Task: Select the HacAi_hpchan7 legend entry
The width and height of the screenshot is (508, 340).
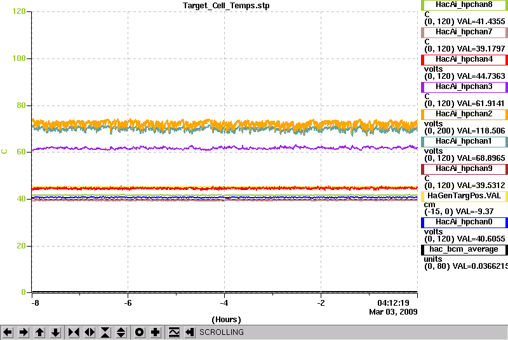Action: [x=464, y=32]
